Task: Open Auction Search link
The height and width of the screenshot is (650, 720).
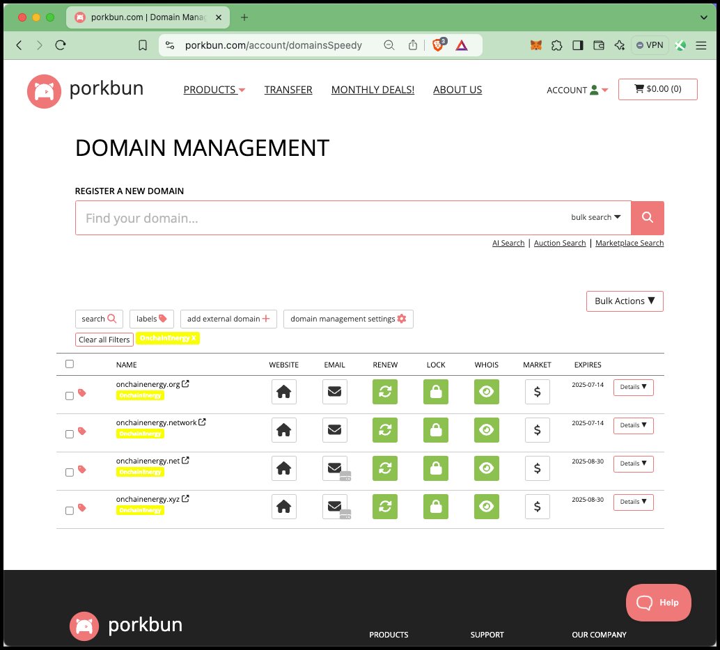Action: click(560, 243)
